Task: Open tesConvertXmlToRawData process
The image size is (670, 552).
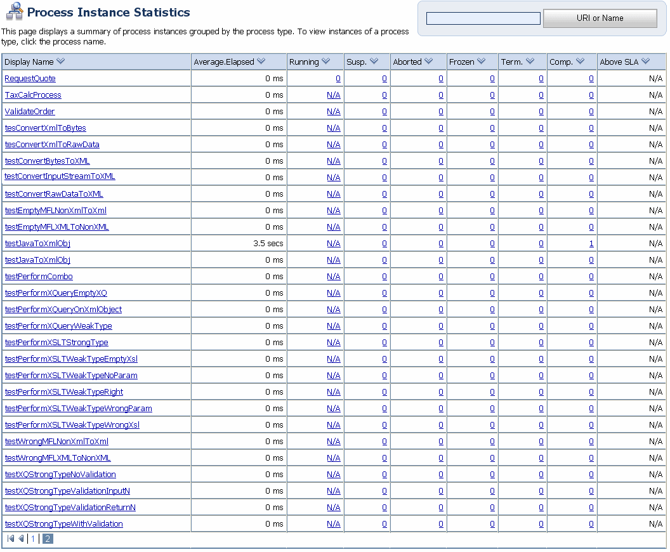Action: coord(51,145)
